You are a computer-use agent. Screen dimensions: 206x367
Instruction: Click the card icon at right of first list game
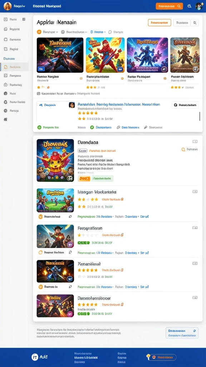point(195,141)
